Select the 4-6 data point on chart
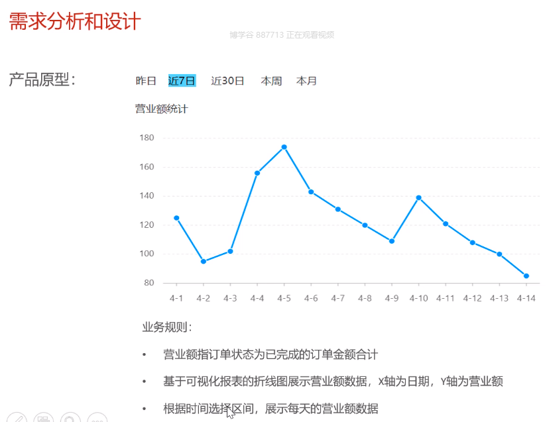Viewport: 549px width, 422px height. (x=311, y=191)
